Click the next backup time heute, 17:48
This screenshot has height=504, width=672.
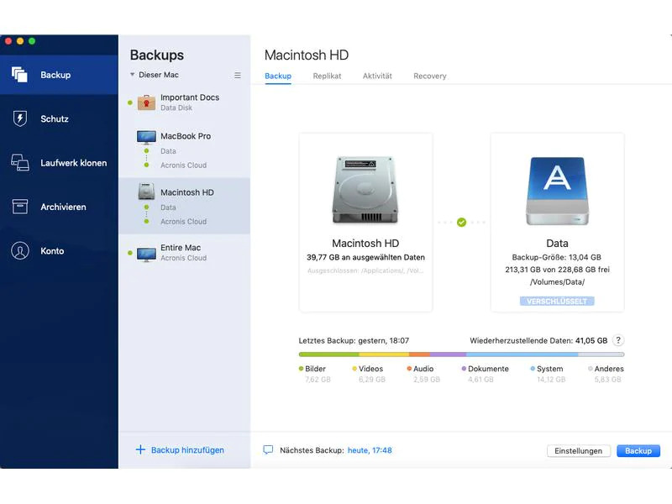pyautogui.click(x=370, y=450)
